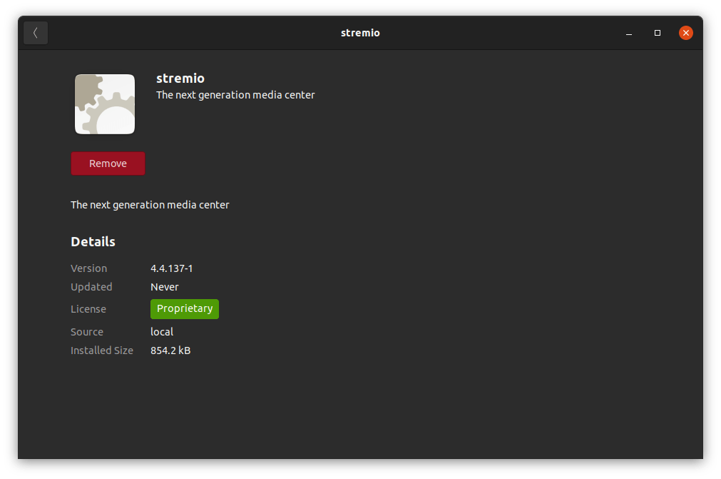Screen dimensions: 721x479
Task: Click the License label
Action: [88, 309]
